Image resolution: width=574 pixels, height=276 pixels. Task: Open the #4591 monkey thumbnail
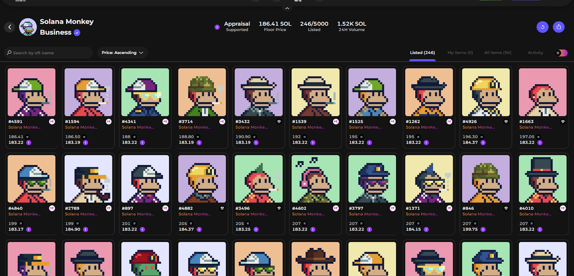32,92
